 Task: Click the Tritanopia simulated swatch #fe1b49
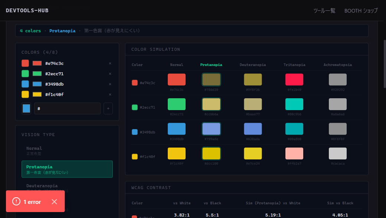[x=294, y=80]
